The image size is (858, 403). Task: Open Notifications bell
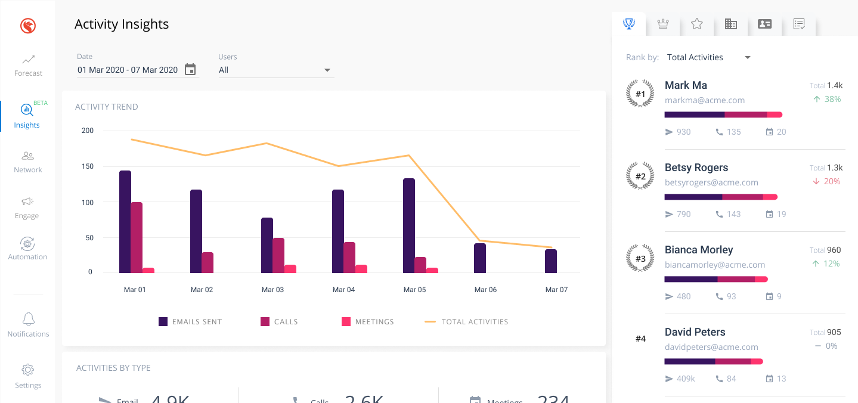pyautogui.click(x=28, y=325)
